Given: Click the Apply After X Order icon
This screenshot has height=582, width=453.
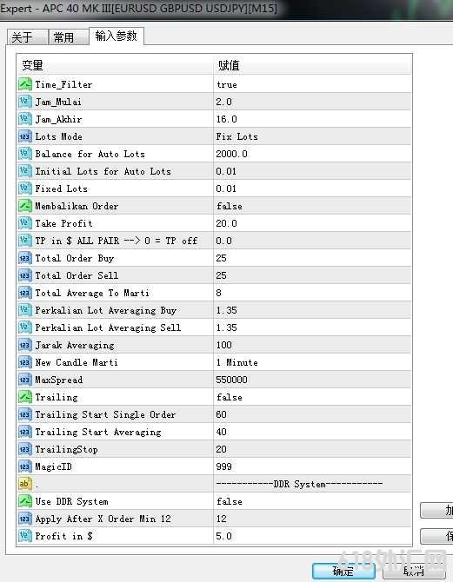Looking at the screenshot, I should 25,519.
